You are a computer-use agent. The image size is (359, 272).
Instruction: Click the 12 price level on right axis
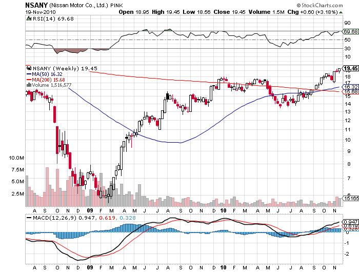[348, 120]
